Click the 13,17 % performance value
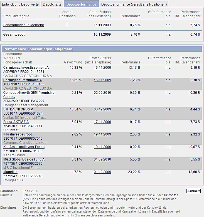204x217 pixels. 134,68
